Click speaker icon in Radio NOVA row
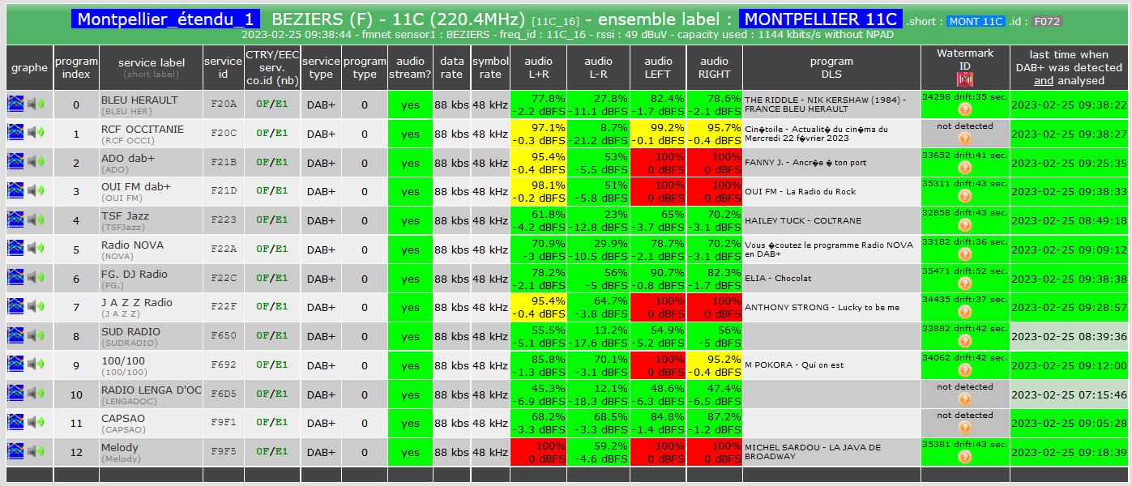This screenshot has height=486, width=1132. pyautogui.click(x=36, y=249)
